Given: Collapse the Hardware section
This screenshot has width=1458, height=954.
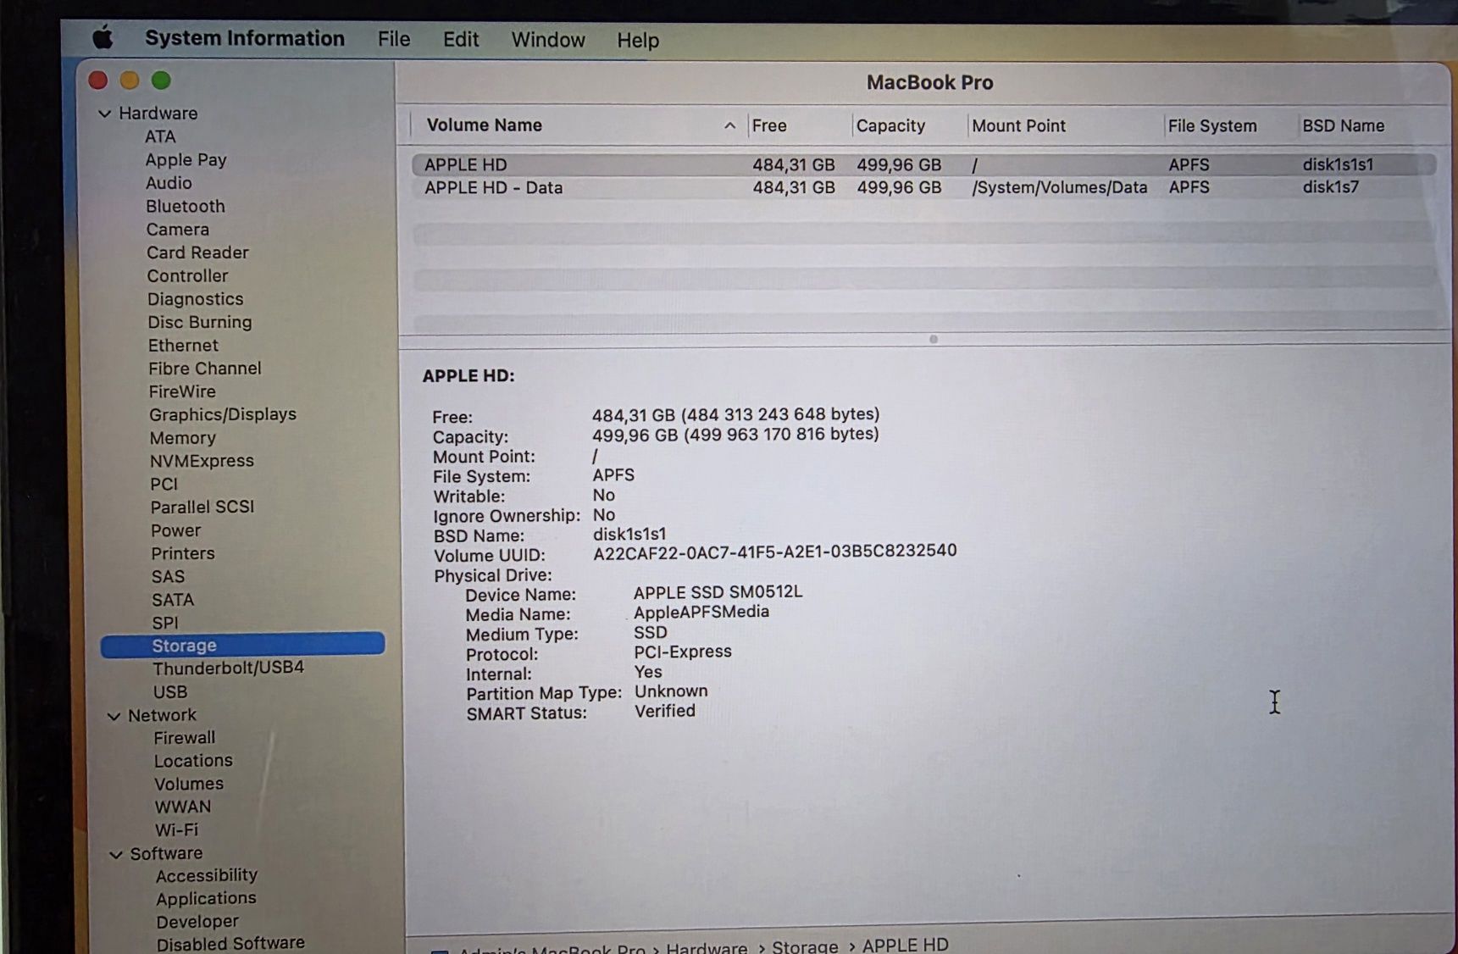Looking at the screenshot, I should click(x=104, y=114).
